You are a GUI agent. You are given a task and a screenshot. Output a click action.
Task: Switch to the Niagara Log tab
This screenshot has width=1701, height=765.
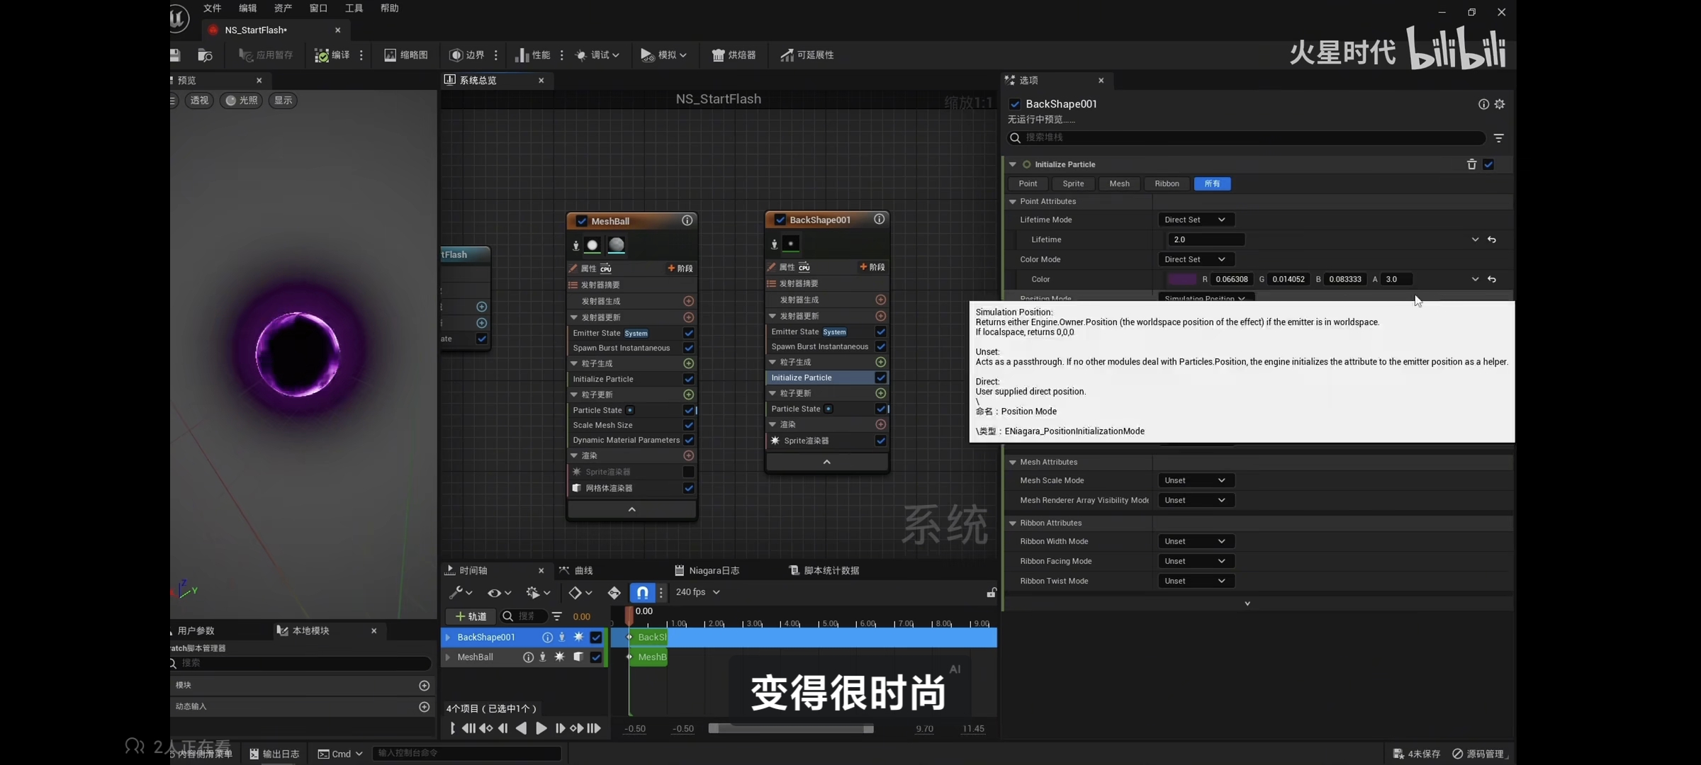click(x=707, y=571)
